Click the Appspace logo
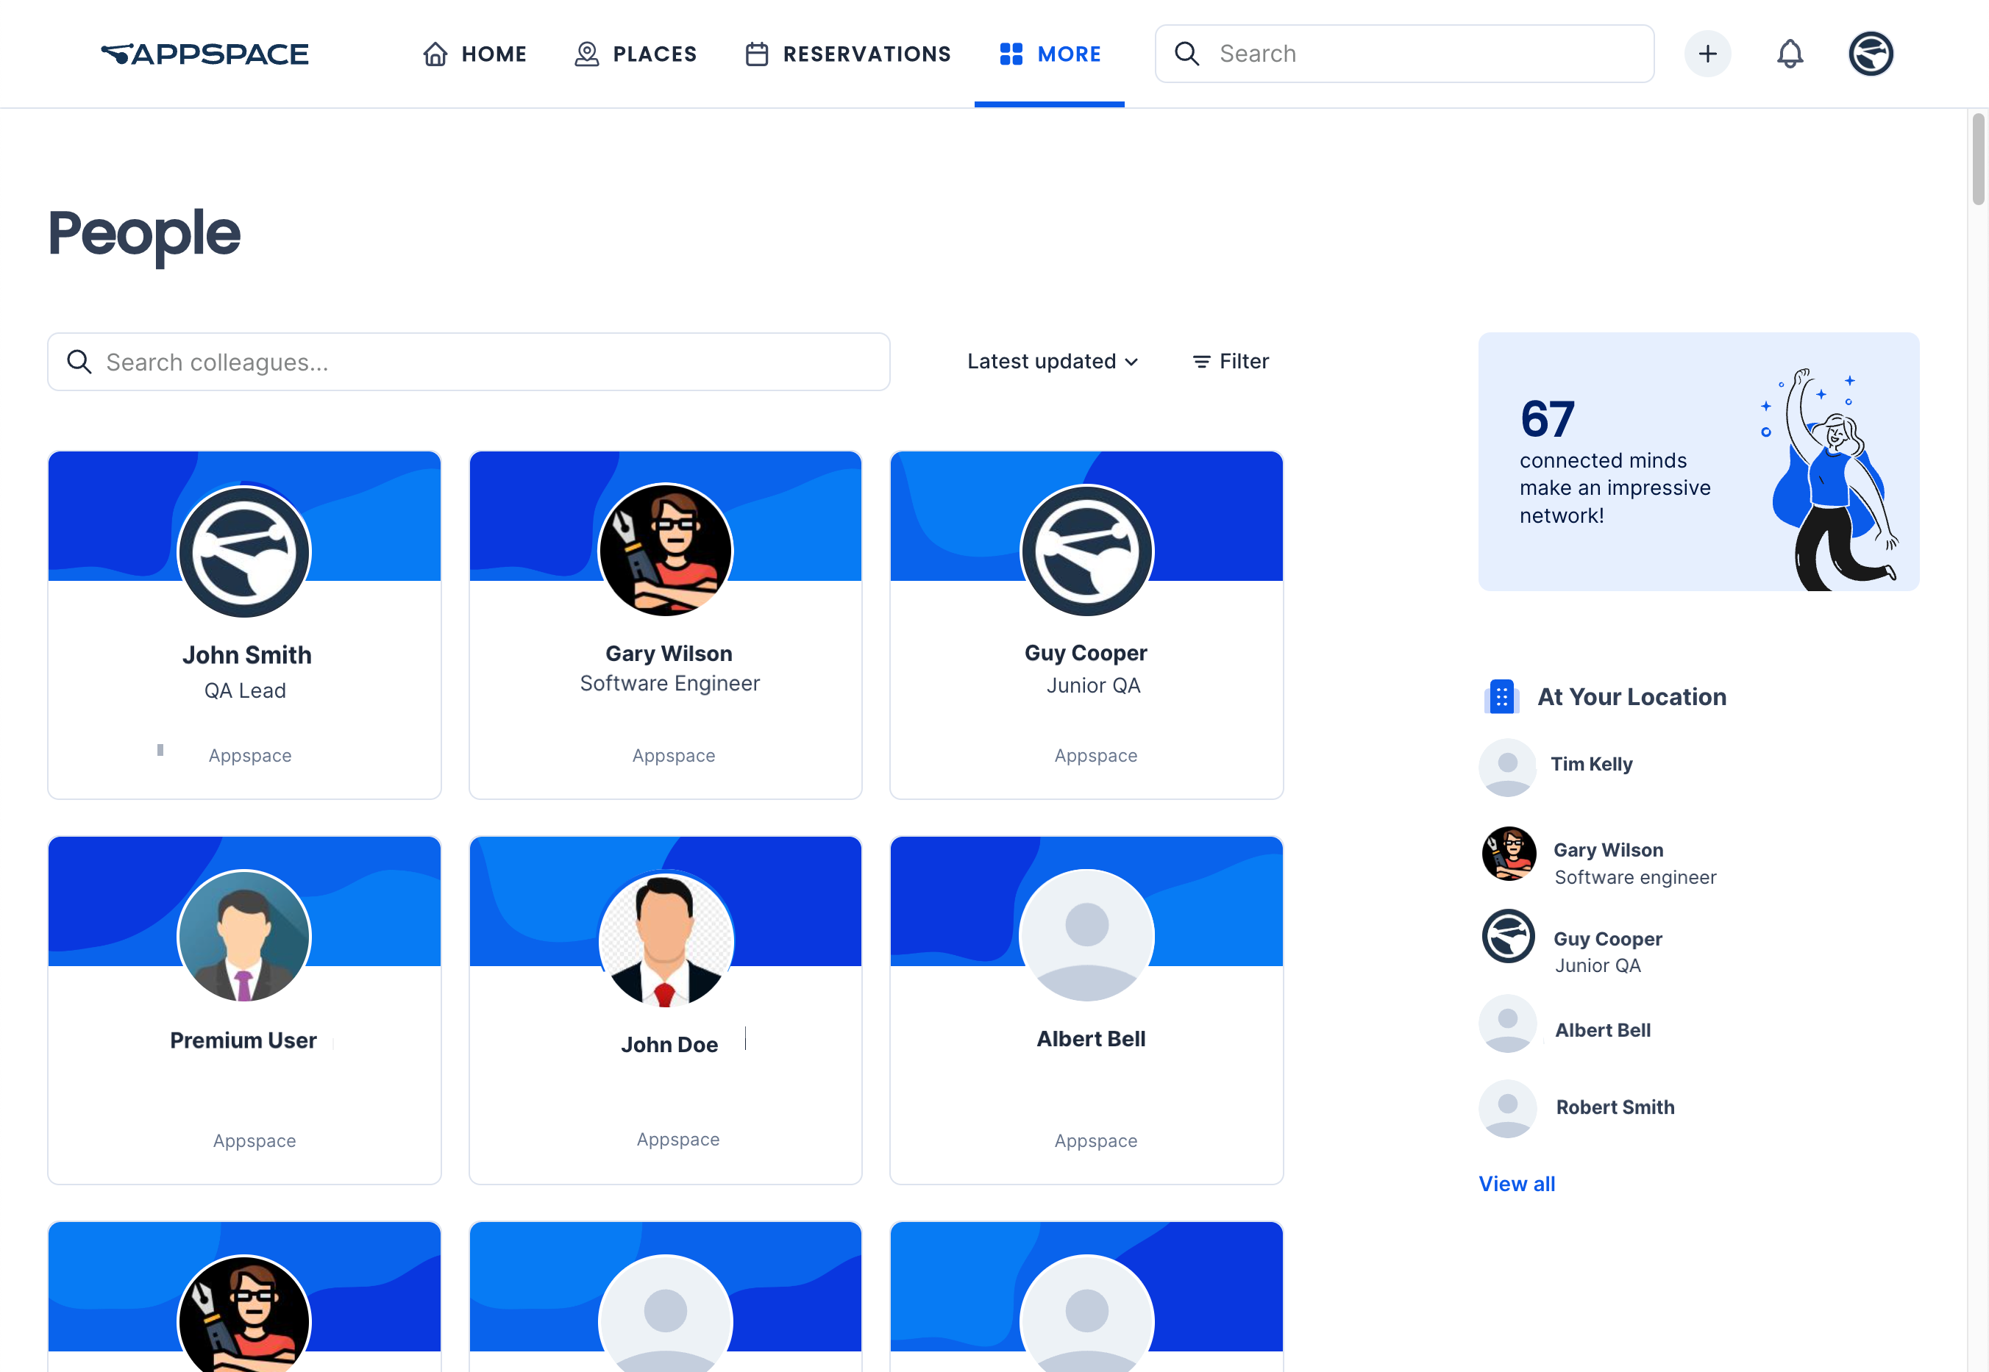Image resolution: width=1989 pixels, height=1372 pixels. click(x=204, y=54)
